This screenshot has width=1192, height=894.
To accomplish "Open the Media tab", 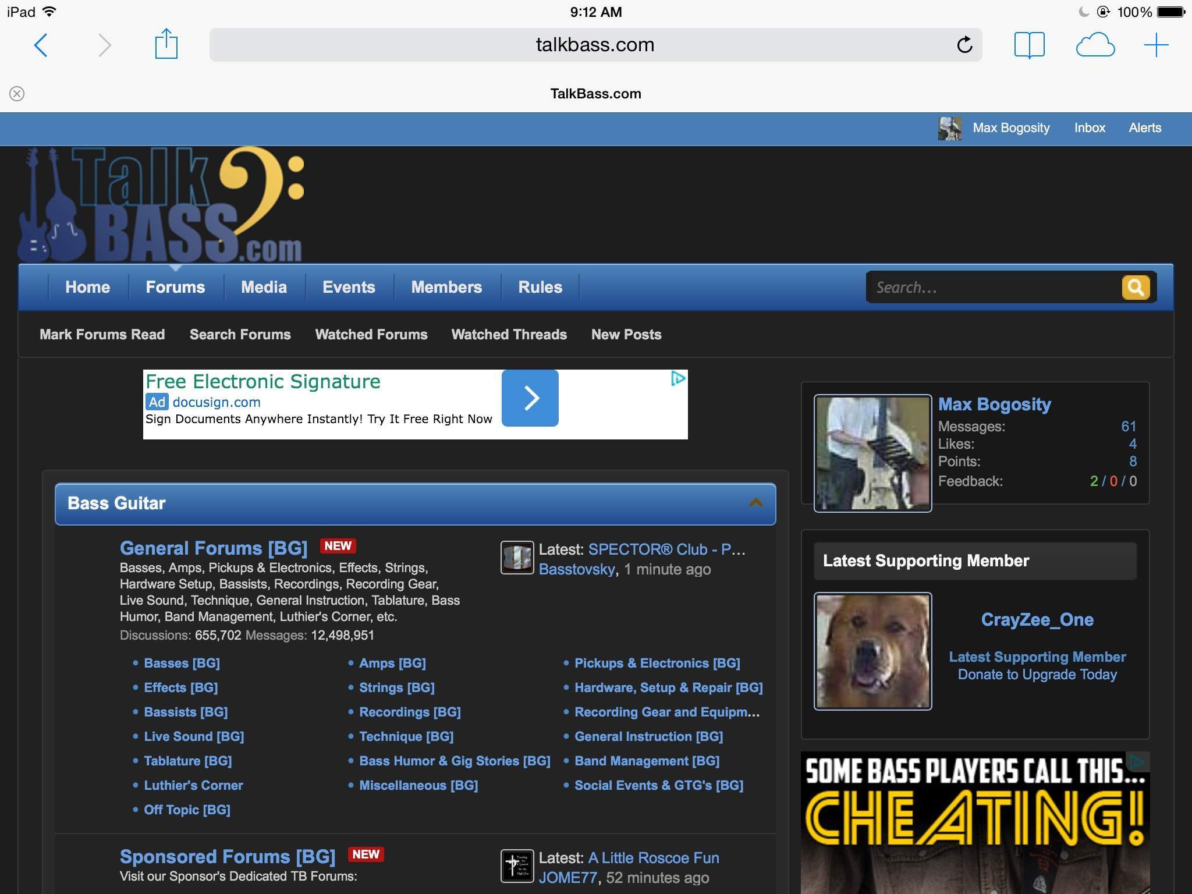I will coord(264,288).
